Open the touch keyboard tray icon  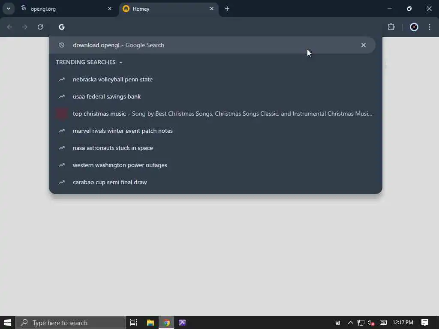point(383,323)
